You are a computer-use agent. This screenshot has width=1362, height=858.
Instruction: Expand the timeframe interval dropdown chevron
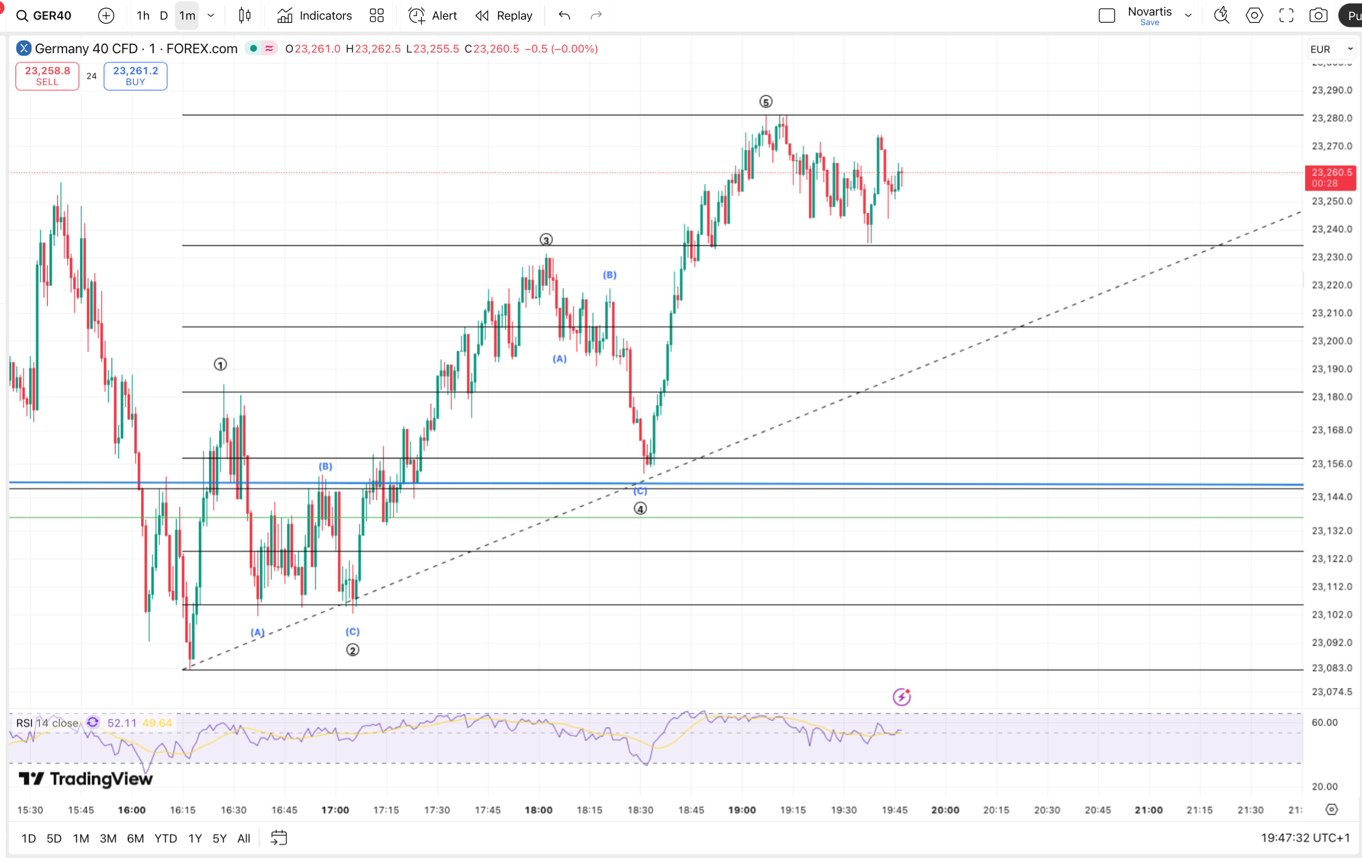pos(211,15)
